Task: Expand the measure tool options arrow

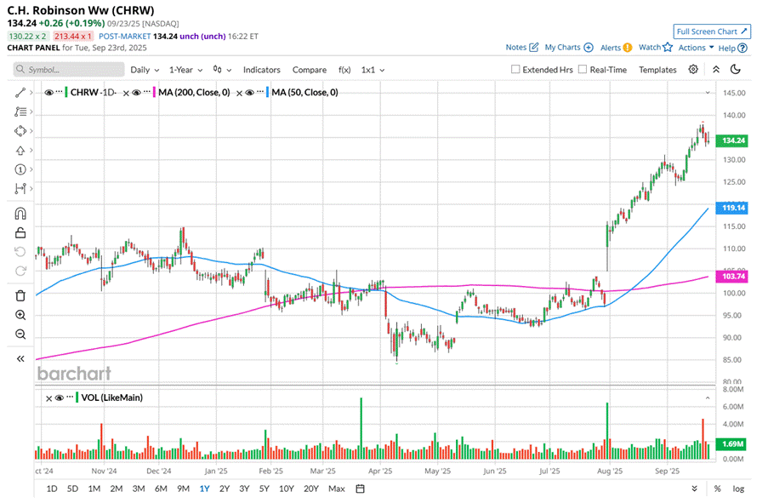Action: click(x=31, y=189)
